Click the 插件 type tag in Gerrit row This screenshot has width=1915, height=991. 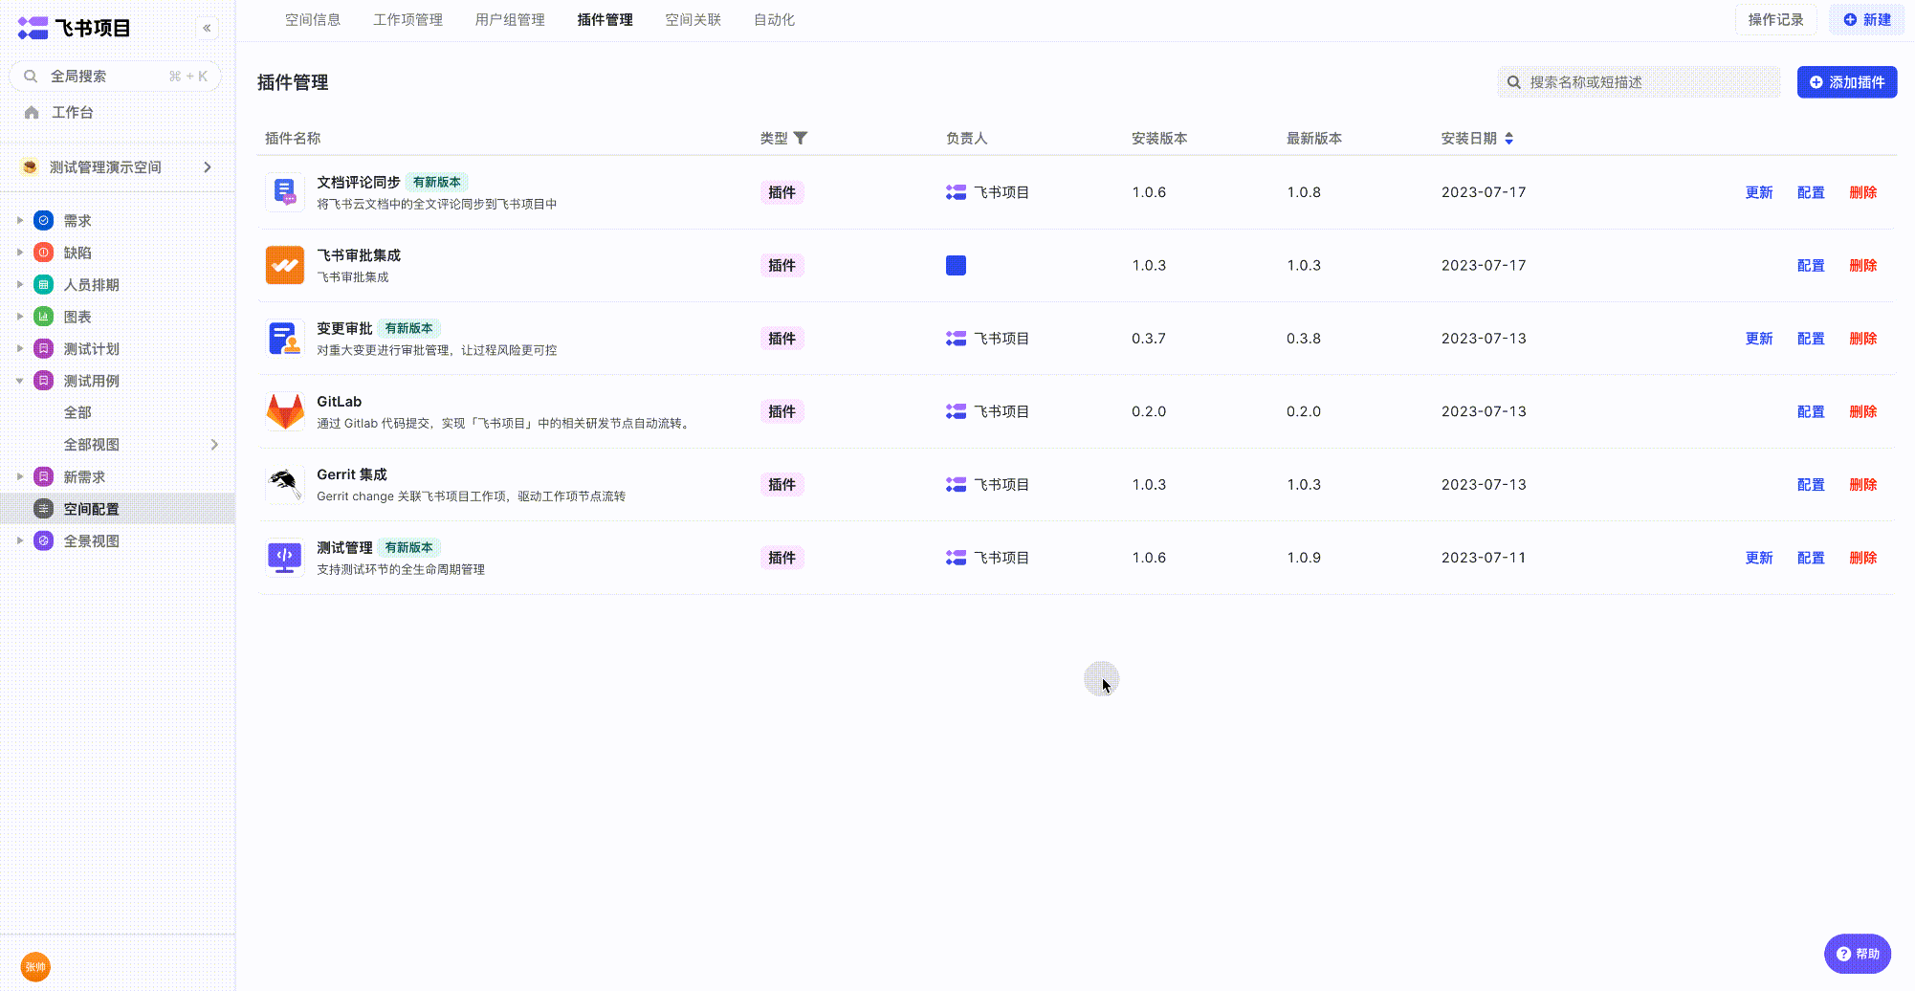pos(781,485)
